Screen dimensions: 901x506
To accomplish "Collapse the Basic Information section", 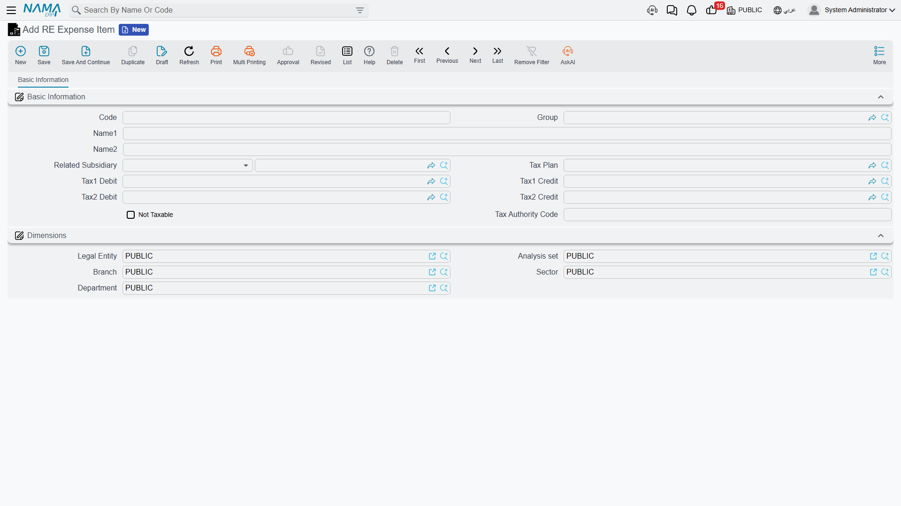I will coord(881,97).
